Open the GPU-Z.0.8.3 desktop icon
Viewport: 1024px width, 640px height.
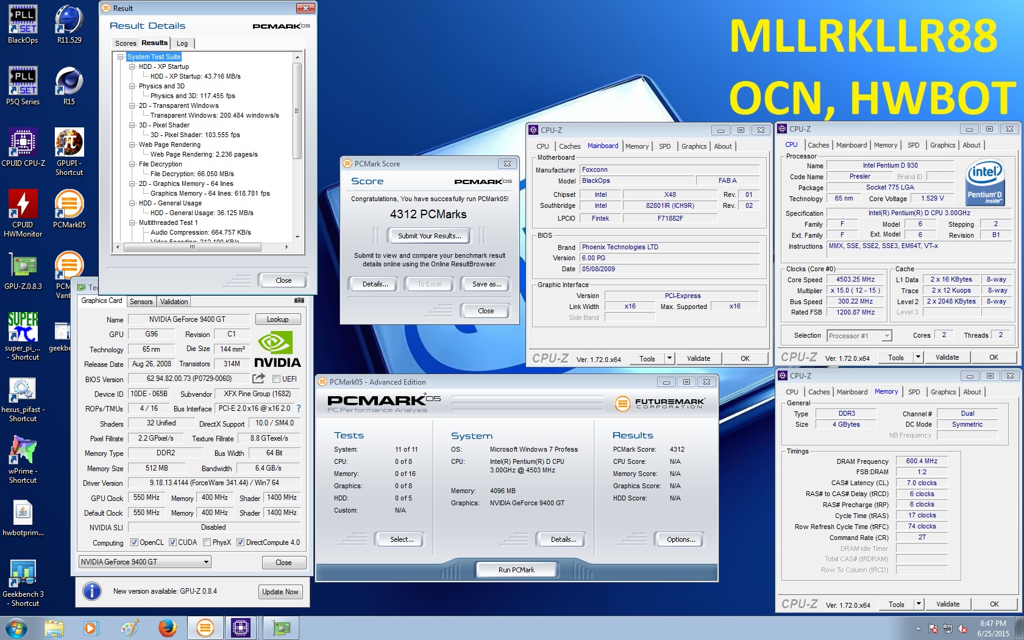click(23, 271)
